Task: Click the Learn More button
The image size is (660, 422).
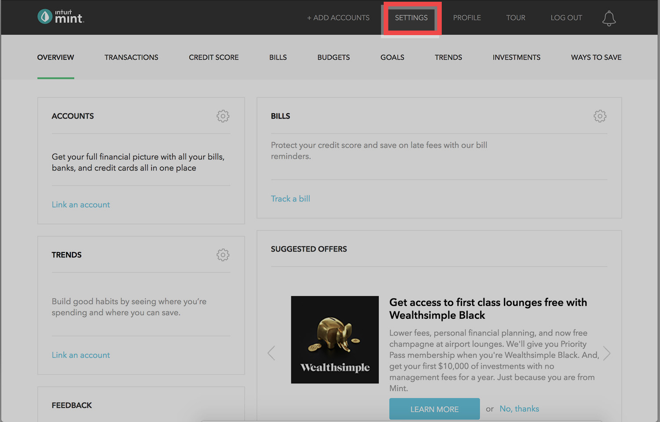Action: coord(435,409)
